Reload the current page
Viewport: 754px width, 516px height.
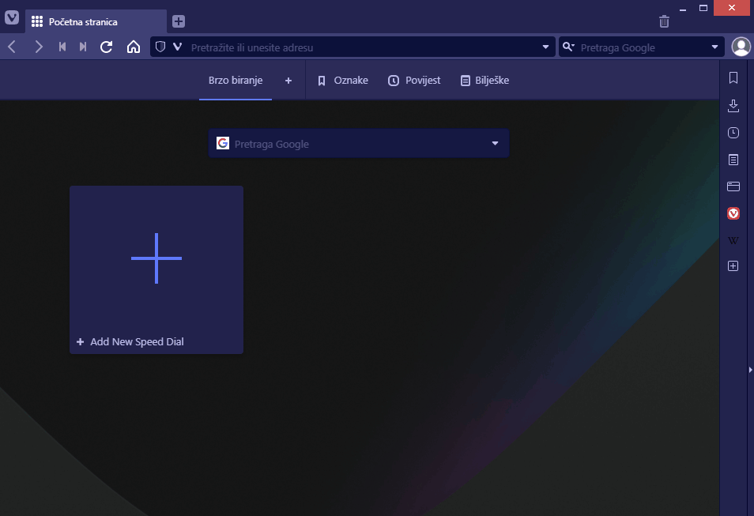click(x=106, y=47)
